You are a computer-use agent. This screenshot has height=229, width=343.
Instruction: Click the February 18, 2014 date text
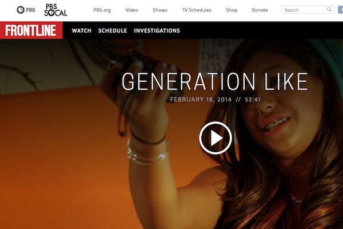(x=201, y=100)
